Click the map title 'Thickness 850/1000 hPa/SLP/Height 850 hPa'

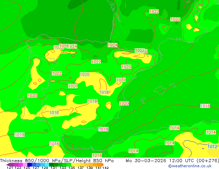pyautogui.click(x=57, y=160)
